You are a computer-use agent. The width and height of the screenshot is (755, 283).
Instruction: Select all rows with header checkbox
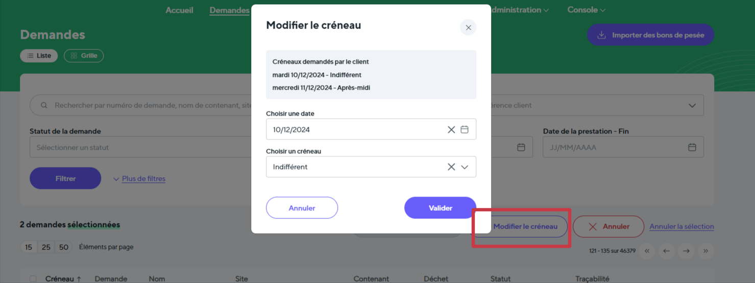coord(33,279)
